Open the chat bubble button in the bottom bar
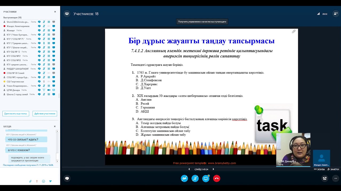This screenshot has width=341, height=191. (x=67, y=179)
